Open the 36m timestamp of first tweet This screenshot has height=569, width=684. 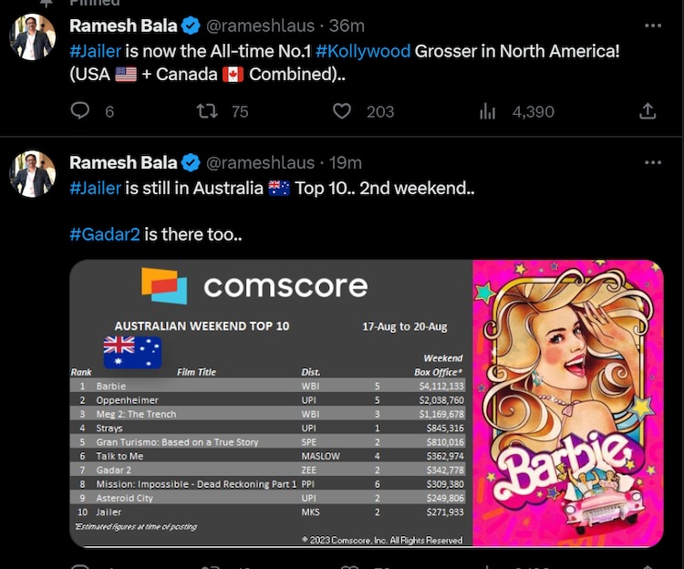coord(347,26)
